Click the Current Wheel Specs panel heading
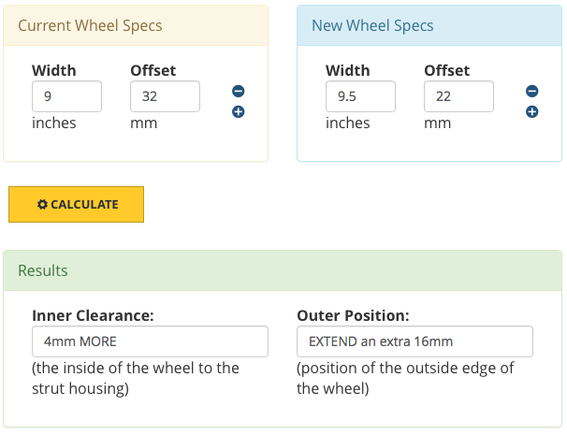This screenshot has width=567, height=435. [x=90, y=25]
